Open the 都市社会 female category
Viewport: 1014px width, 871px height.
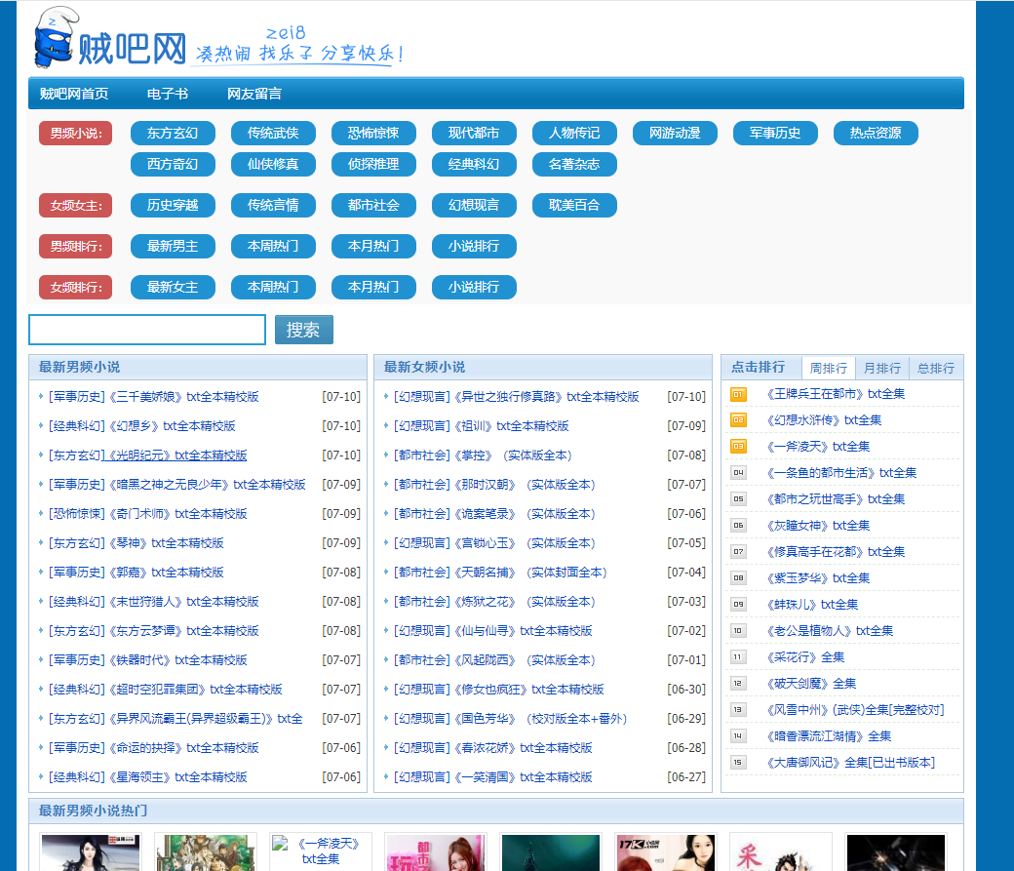point(373,205)
